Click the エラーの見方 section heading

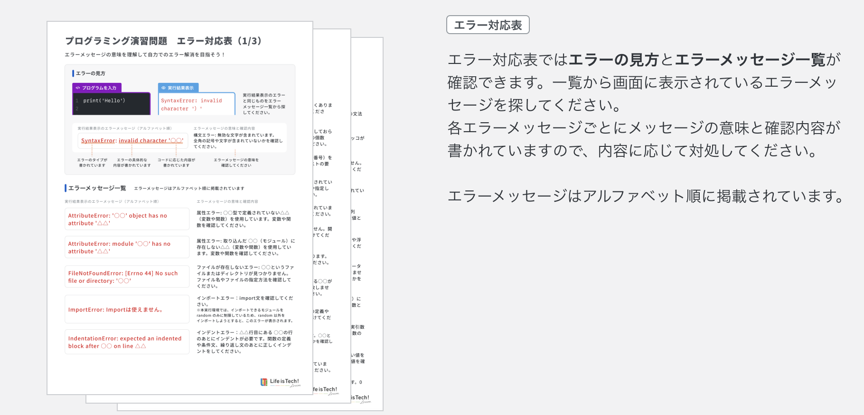[x=90, y=73]
